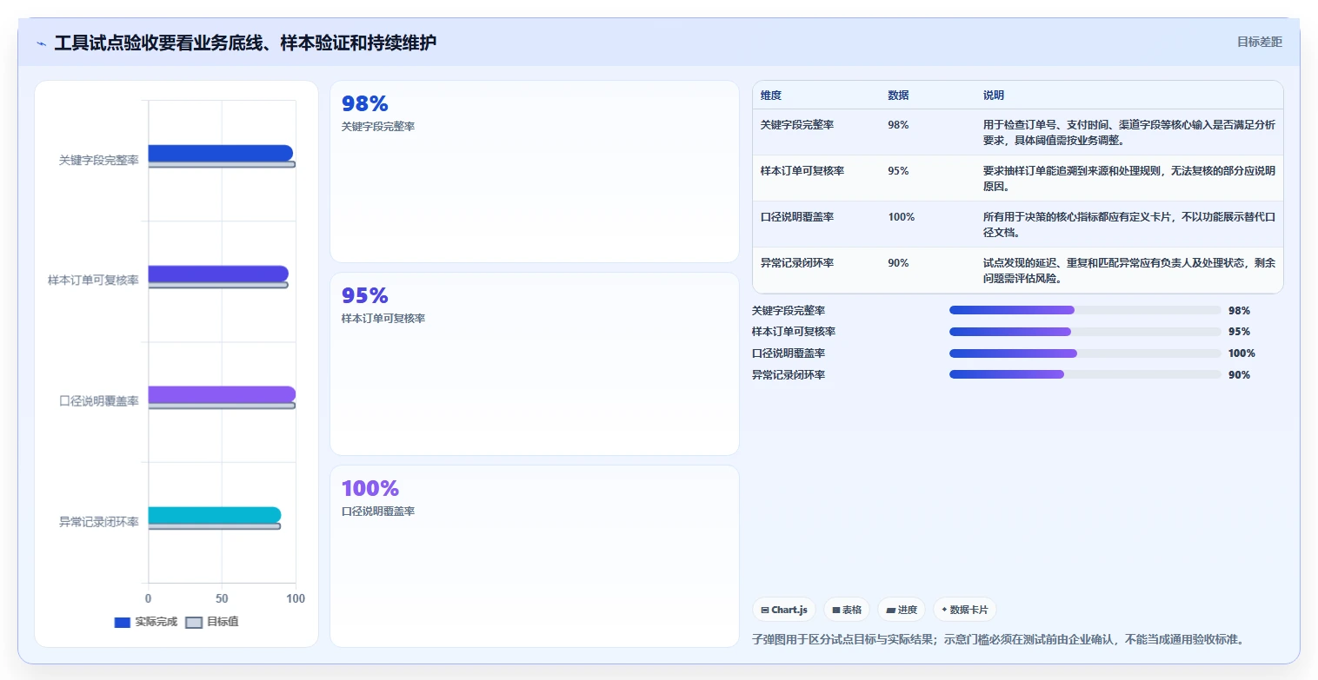Click the purple actual bar for 口径说明覆盖率
The height and width of the screenshot is (680, 1318).
222,394
